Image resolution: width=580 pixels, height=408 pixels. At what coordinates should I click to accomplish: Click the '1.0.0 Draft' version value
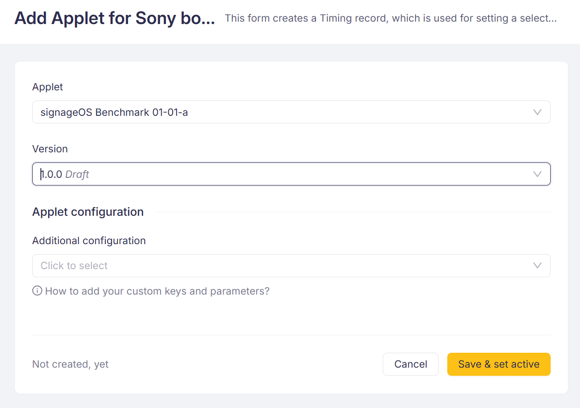(x=65, y=174)
